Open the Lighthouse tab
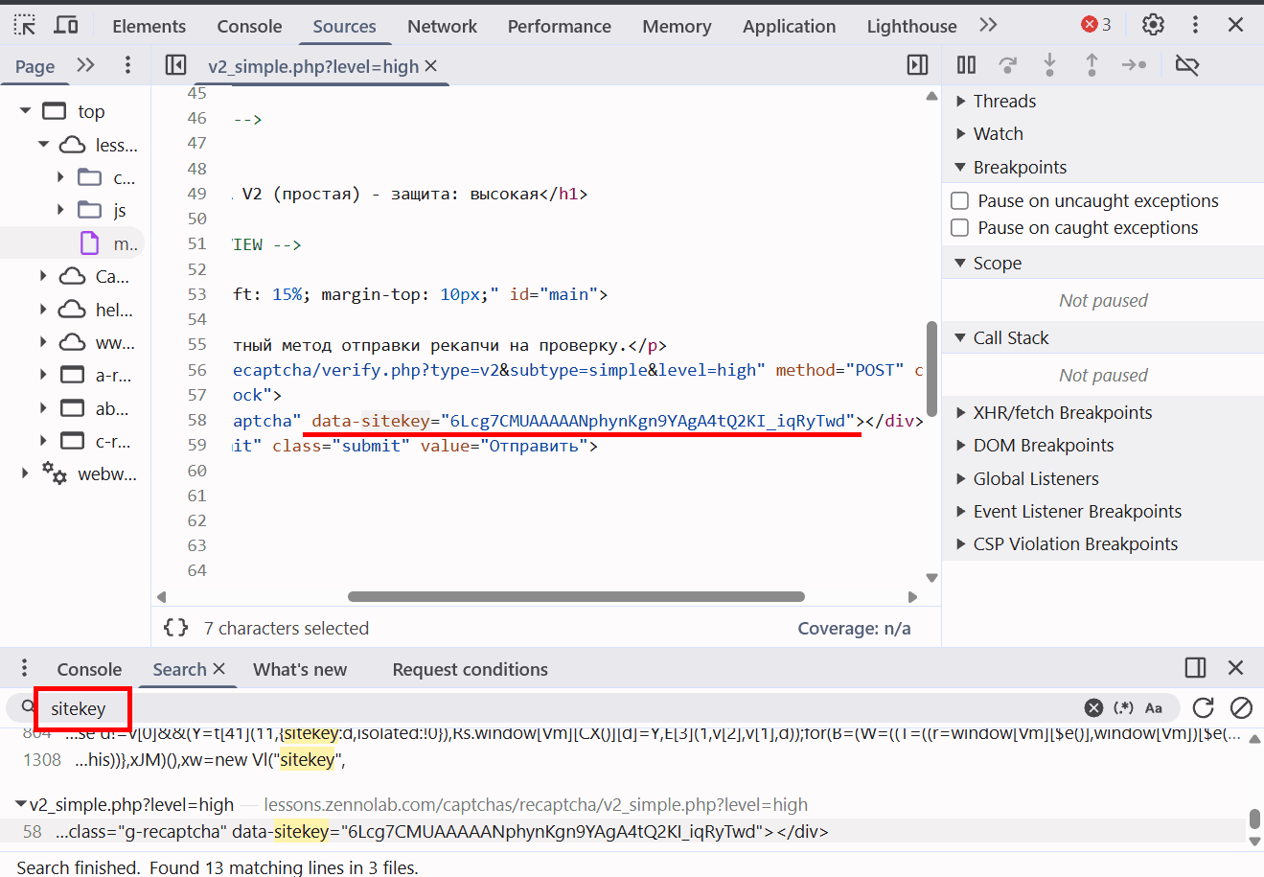This screenshot has height=877, width=1264. click(911, 26)
